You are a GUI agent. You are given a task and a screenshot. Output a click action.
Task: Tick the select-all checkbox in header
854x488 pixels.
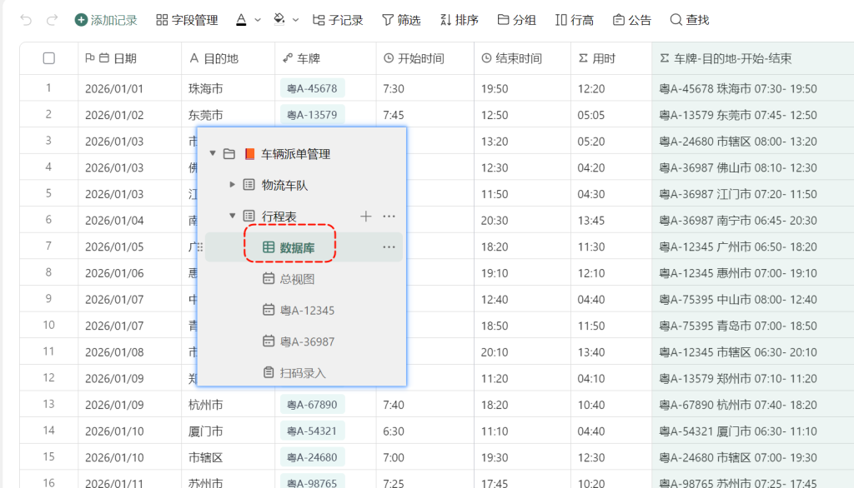pyautogui.click(x=49, y=58)
